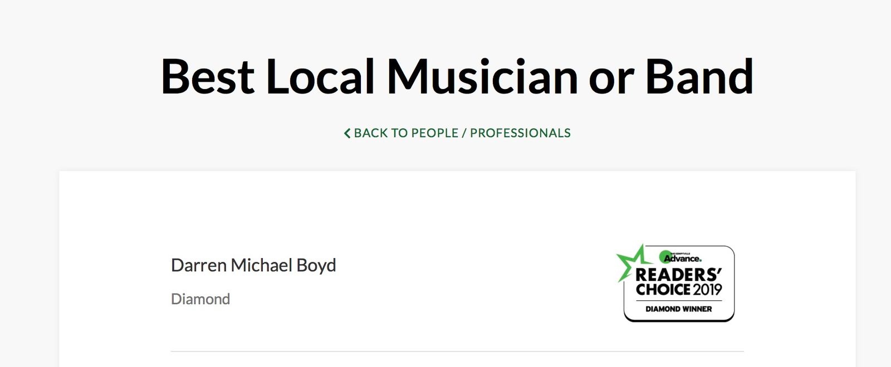The image size is (891, 367).
Task: Click the green star on the badge
Action: pyautogui.click(x=631, y=262)
